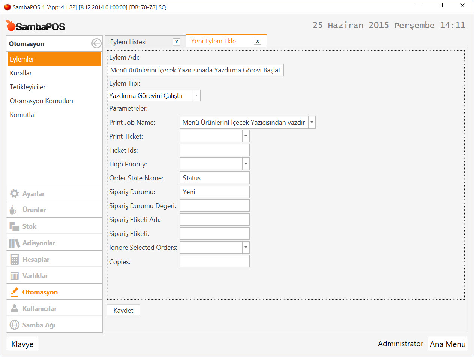Expand the Eylem Tipi dropdown
This screenshot has height=357, width=474.
(x=196, y=96)
